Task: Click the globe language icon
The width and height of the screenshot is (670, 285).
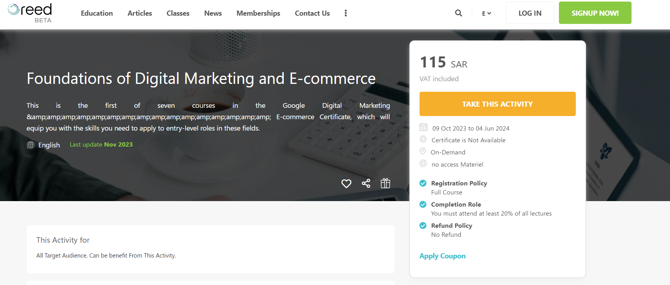Action: click(x=30, y=145)
